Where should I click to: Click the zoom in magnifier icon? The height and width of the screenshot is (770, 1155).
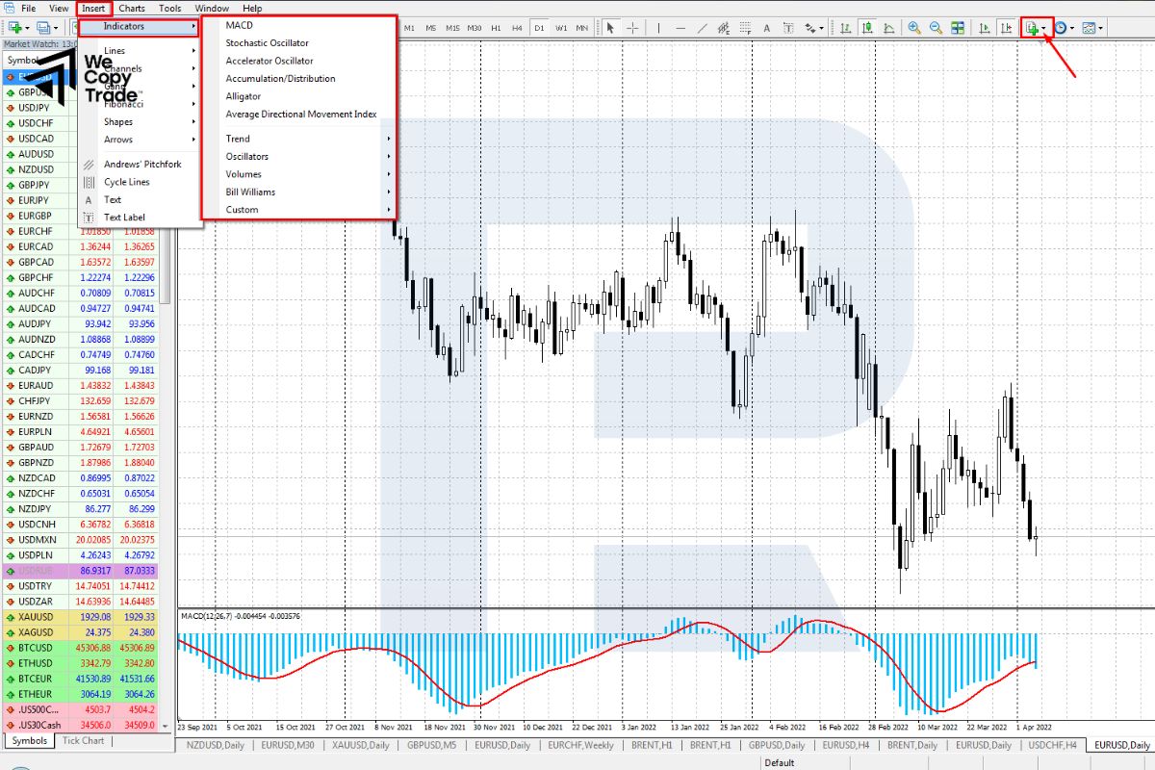click(x=913, y=28)
